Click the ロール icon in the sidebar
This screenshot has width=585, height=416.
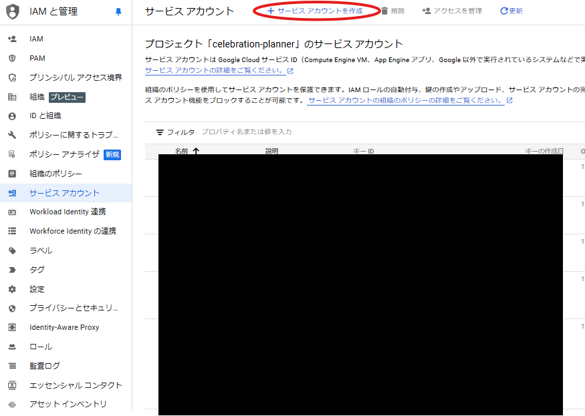tap(12, 346)
